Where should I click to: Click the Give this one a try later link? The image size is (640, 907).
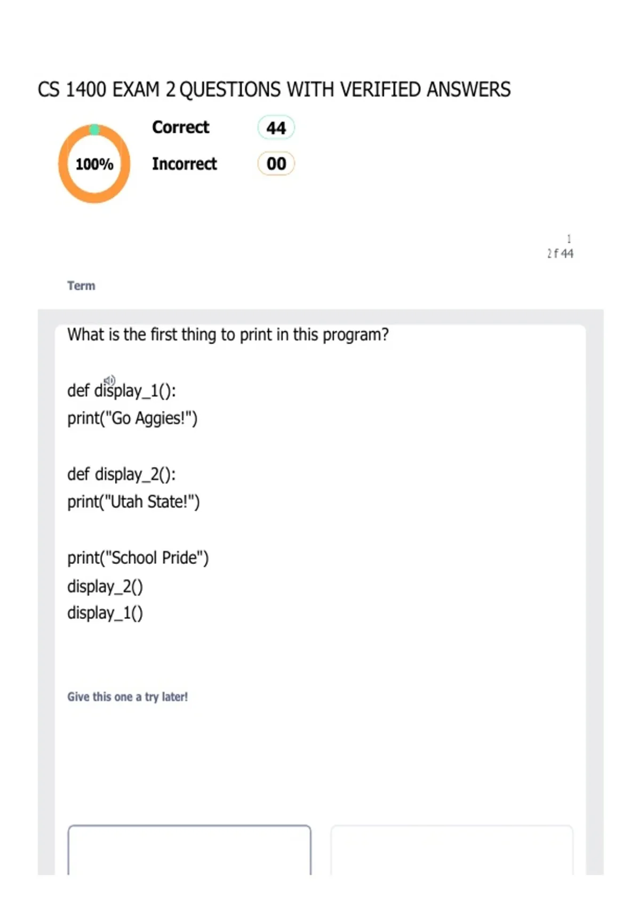click(127, 697)
